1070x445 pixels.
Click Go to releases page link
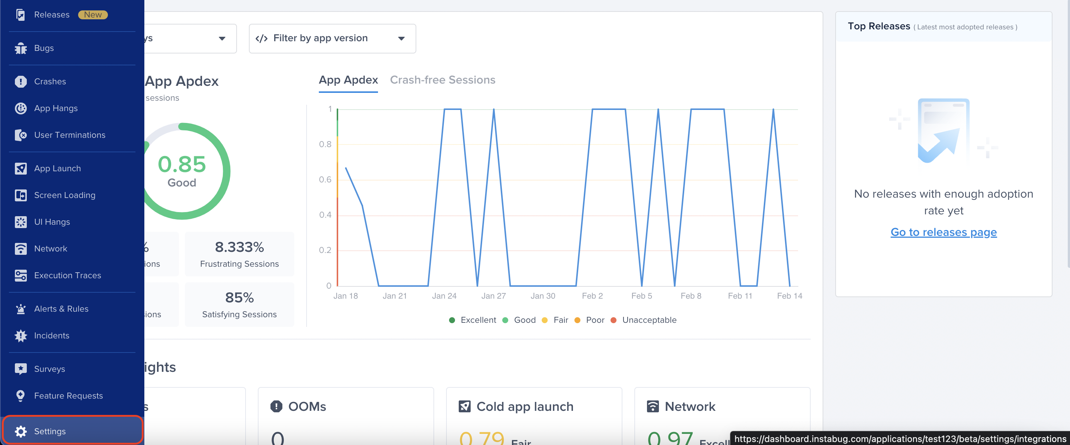point(943,232)
